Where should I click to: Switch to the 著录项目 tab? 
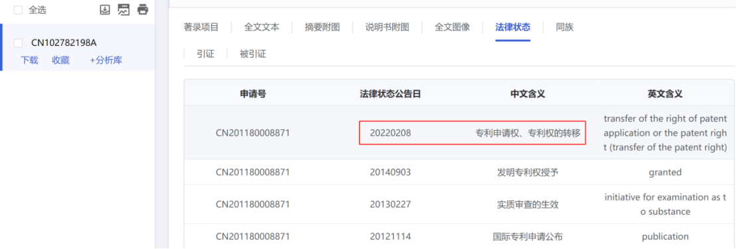(201, 27)
